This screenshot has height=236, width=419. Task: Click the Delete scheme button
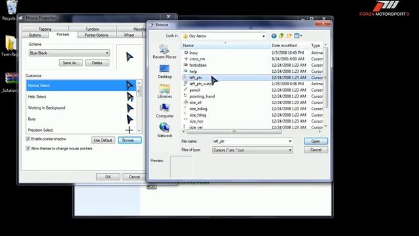click(x=98, y=63)
